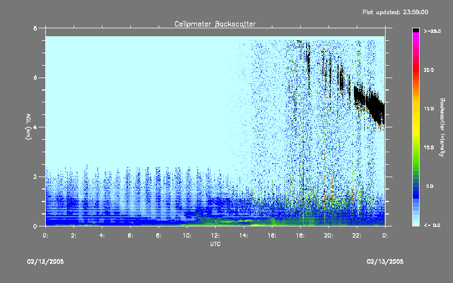Click the x-axis tick label '22:'
This screenshot has height=283, width=453.
357,235
